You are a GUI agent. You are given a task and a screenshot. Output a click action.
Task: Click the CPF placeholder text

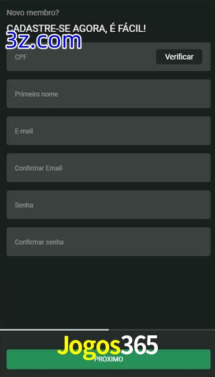pyautogui.click(x=21, y=57)
